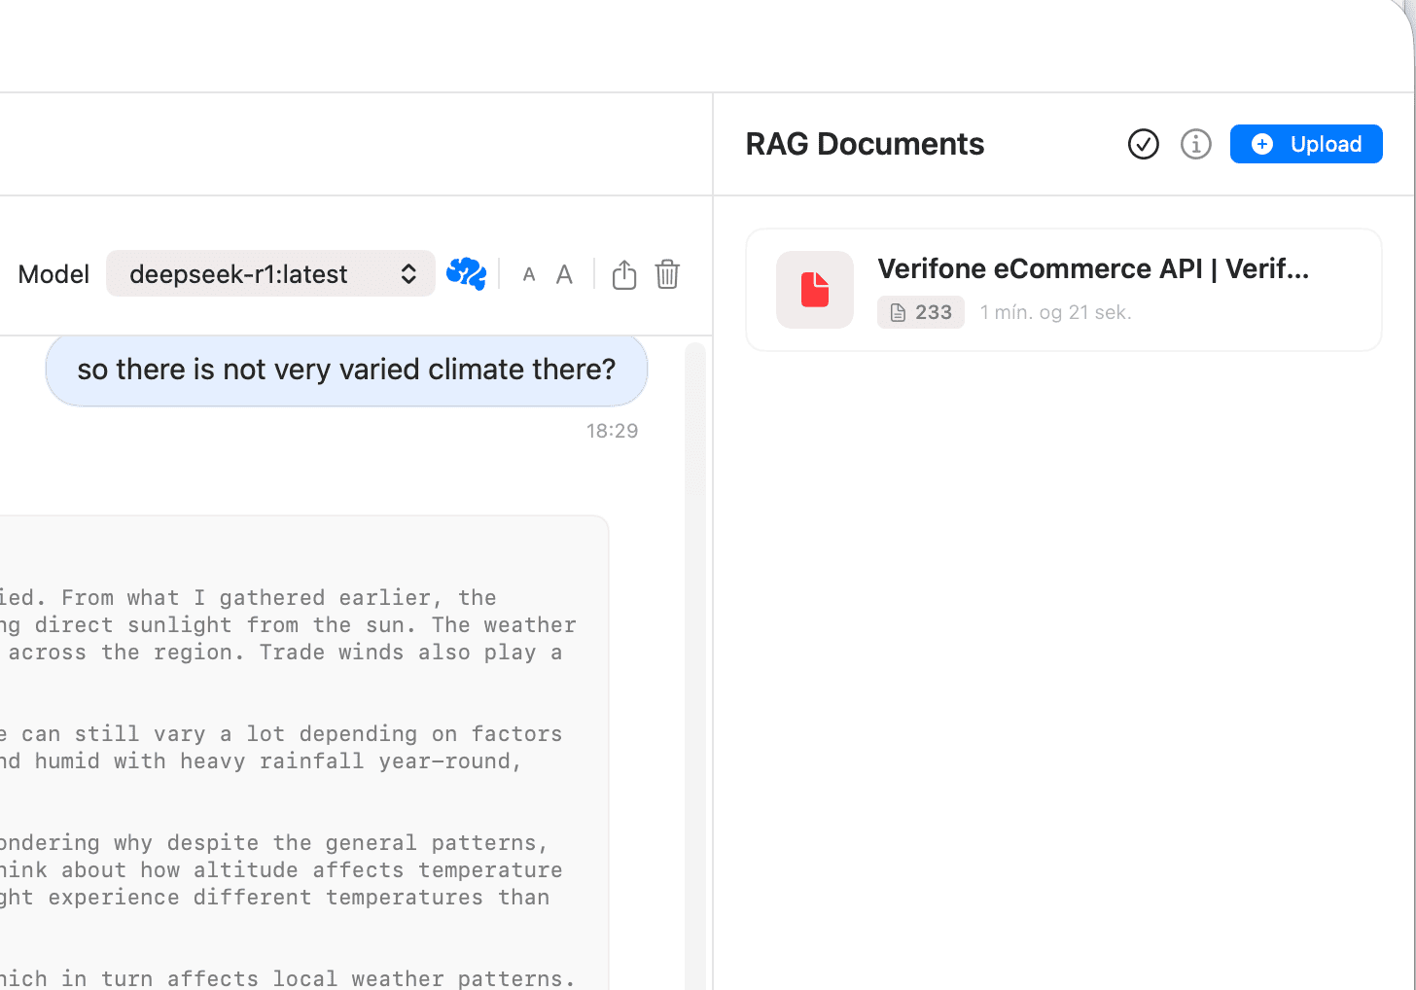Expand the deepseek-r1:latest model picker
This screenshot has height=990, width=1416.
(x=269, y=273)
